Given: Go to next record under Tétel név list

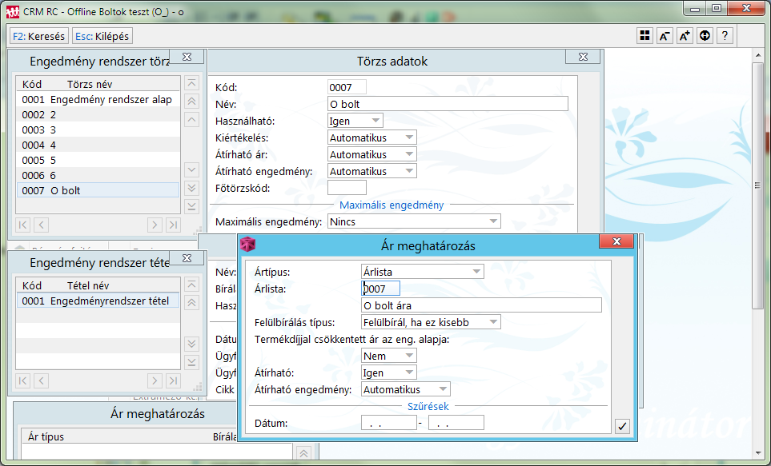Looking at the screenshot, I should point(155,380).
